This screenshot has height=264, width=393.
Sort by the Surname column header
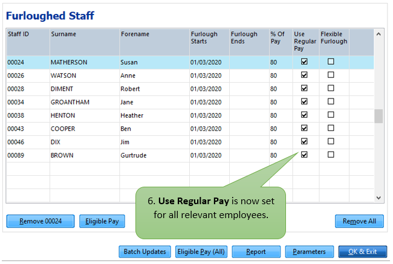(85, 42)
